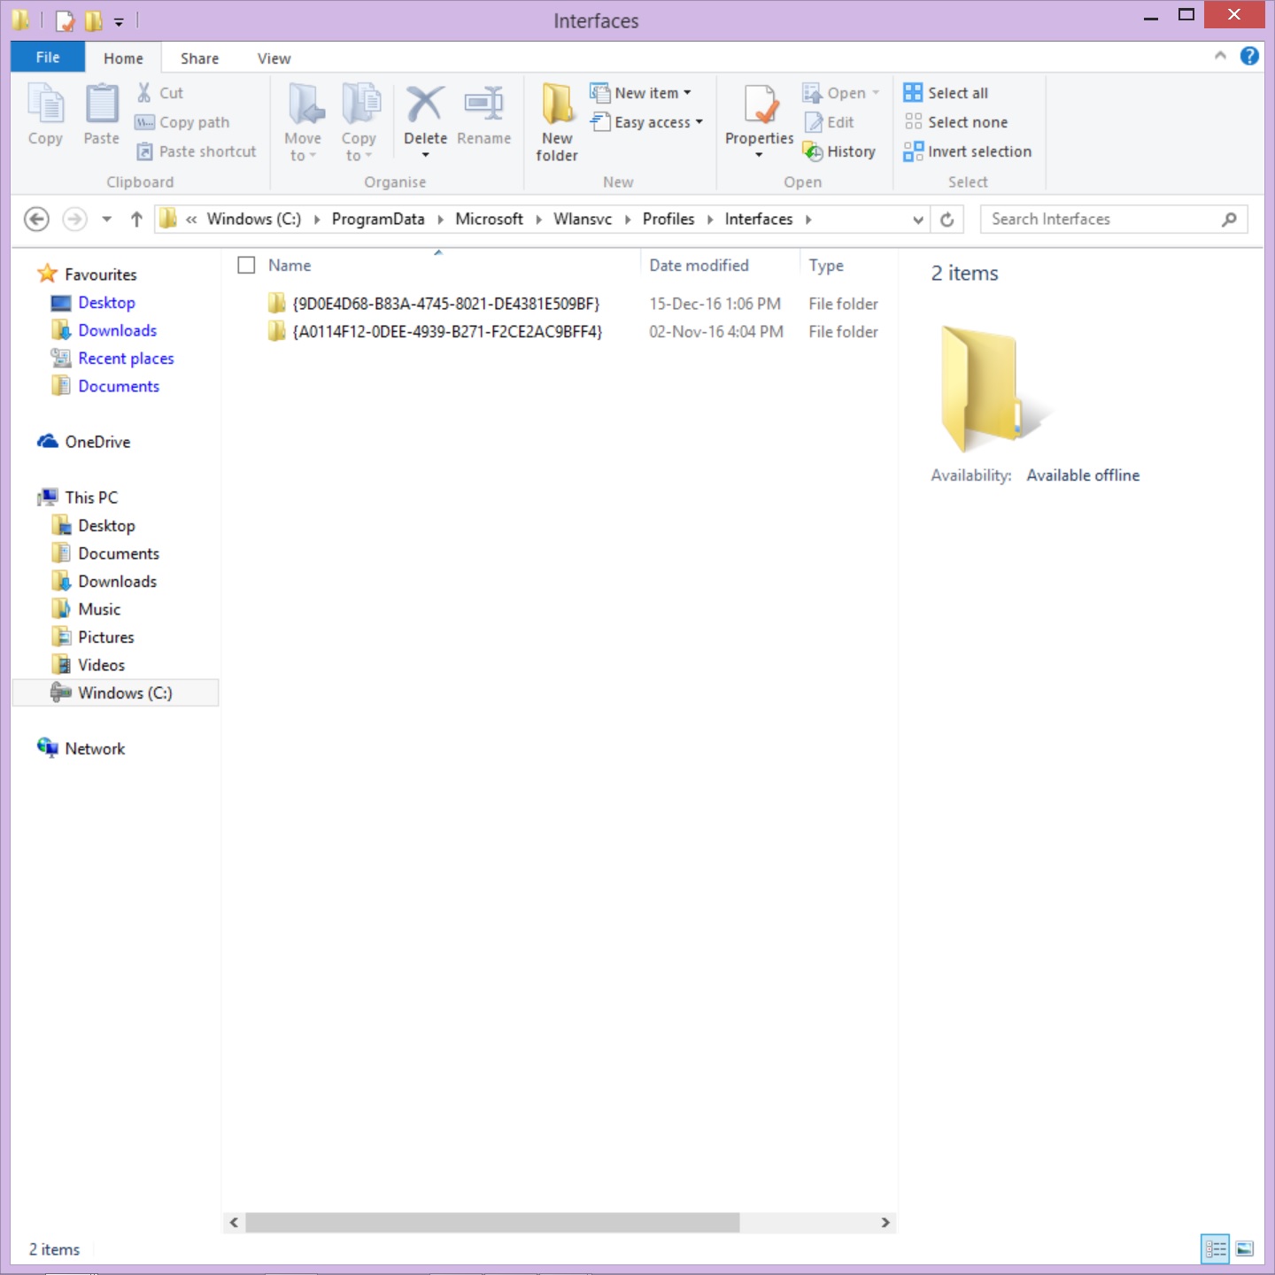
Task: Go up one level with Up arrow
Action: pos(136,219)
